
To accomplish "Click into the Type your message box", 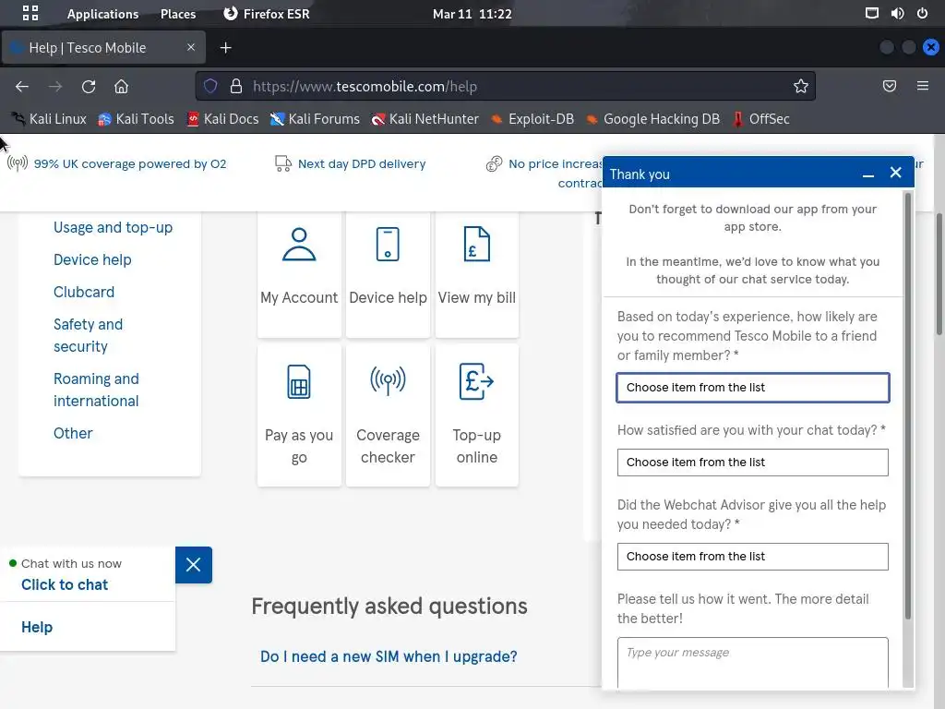I will tap(752, 663).
